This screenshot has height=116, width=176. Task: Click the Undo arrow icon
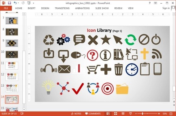pos(15,3)
